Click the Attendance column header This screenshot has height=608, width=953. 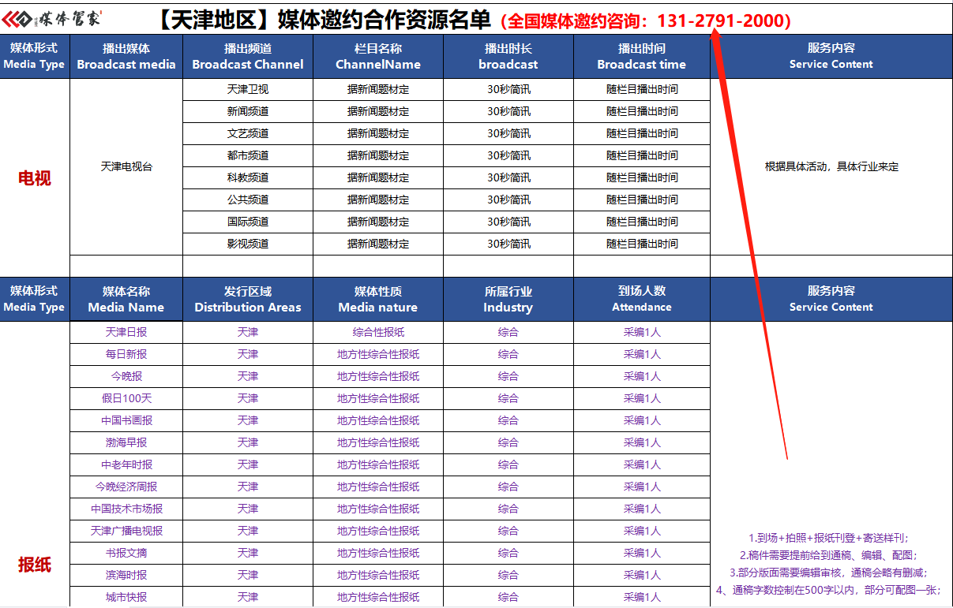point(641,300)
